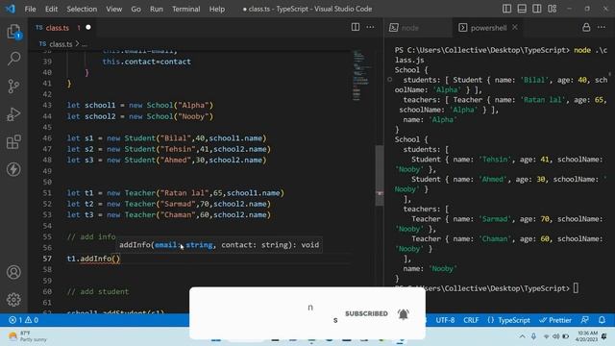This screenshot has width=615, height=346.
Task: Open the Search view in activity bar
Action: pyautogui.click(x=13, y=59)
